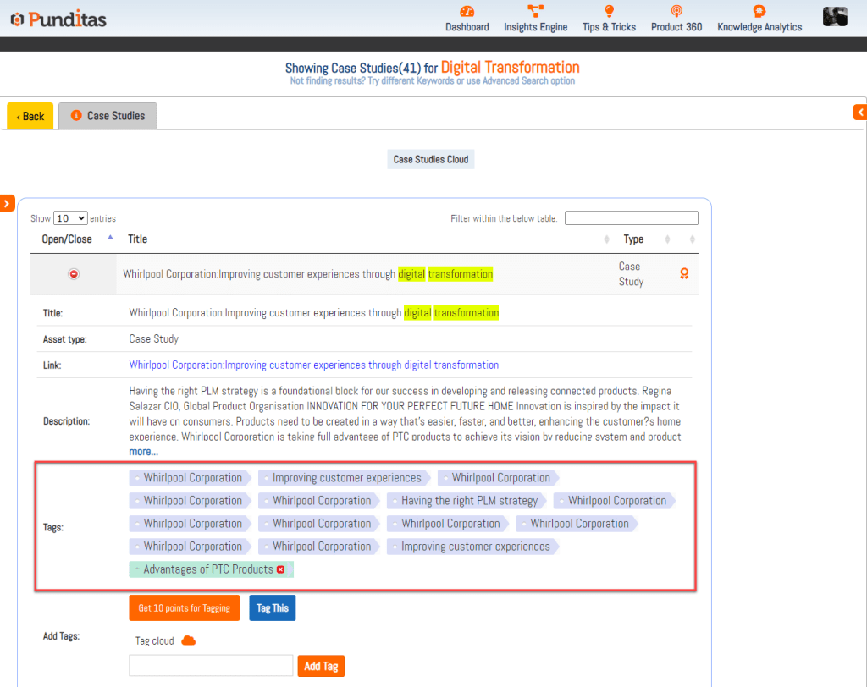Click the user profile avatar
The width and height of the screenshot is (867, 687).
pos(835,16)
